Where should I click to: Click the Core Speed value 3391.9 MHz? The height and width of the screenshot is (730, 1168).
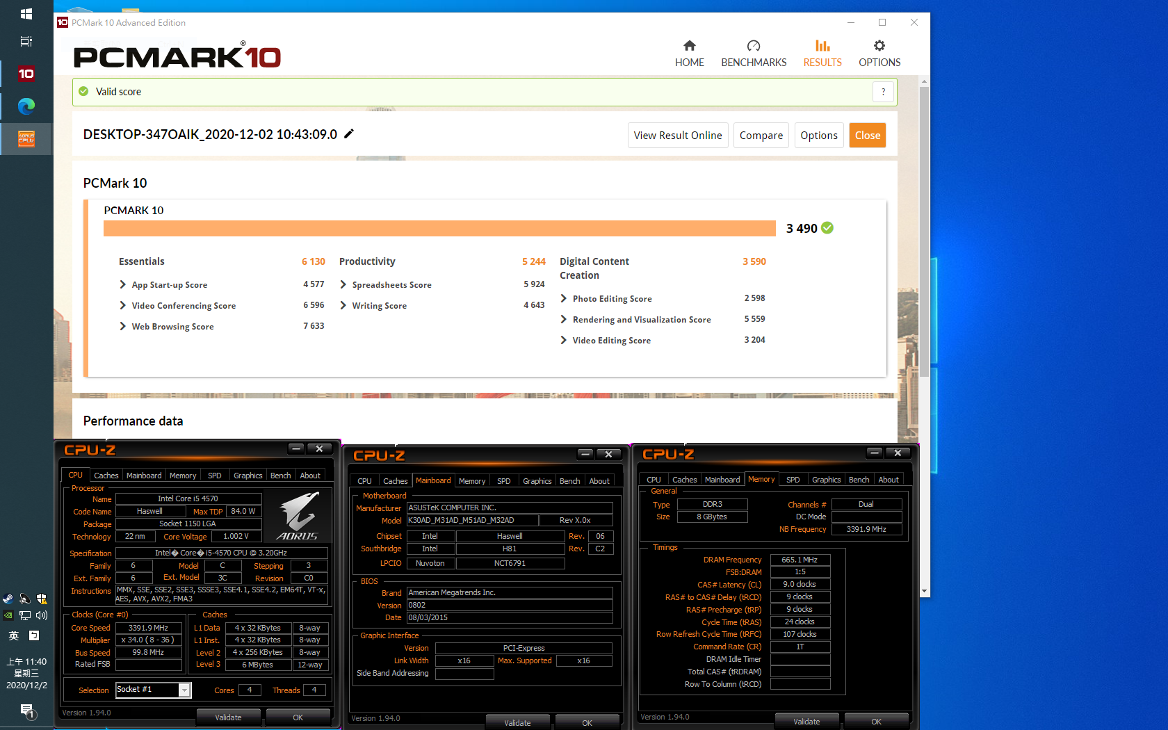148,628
